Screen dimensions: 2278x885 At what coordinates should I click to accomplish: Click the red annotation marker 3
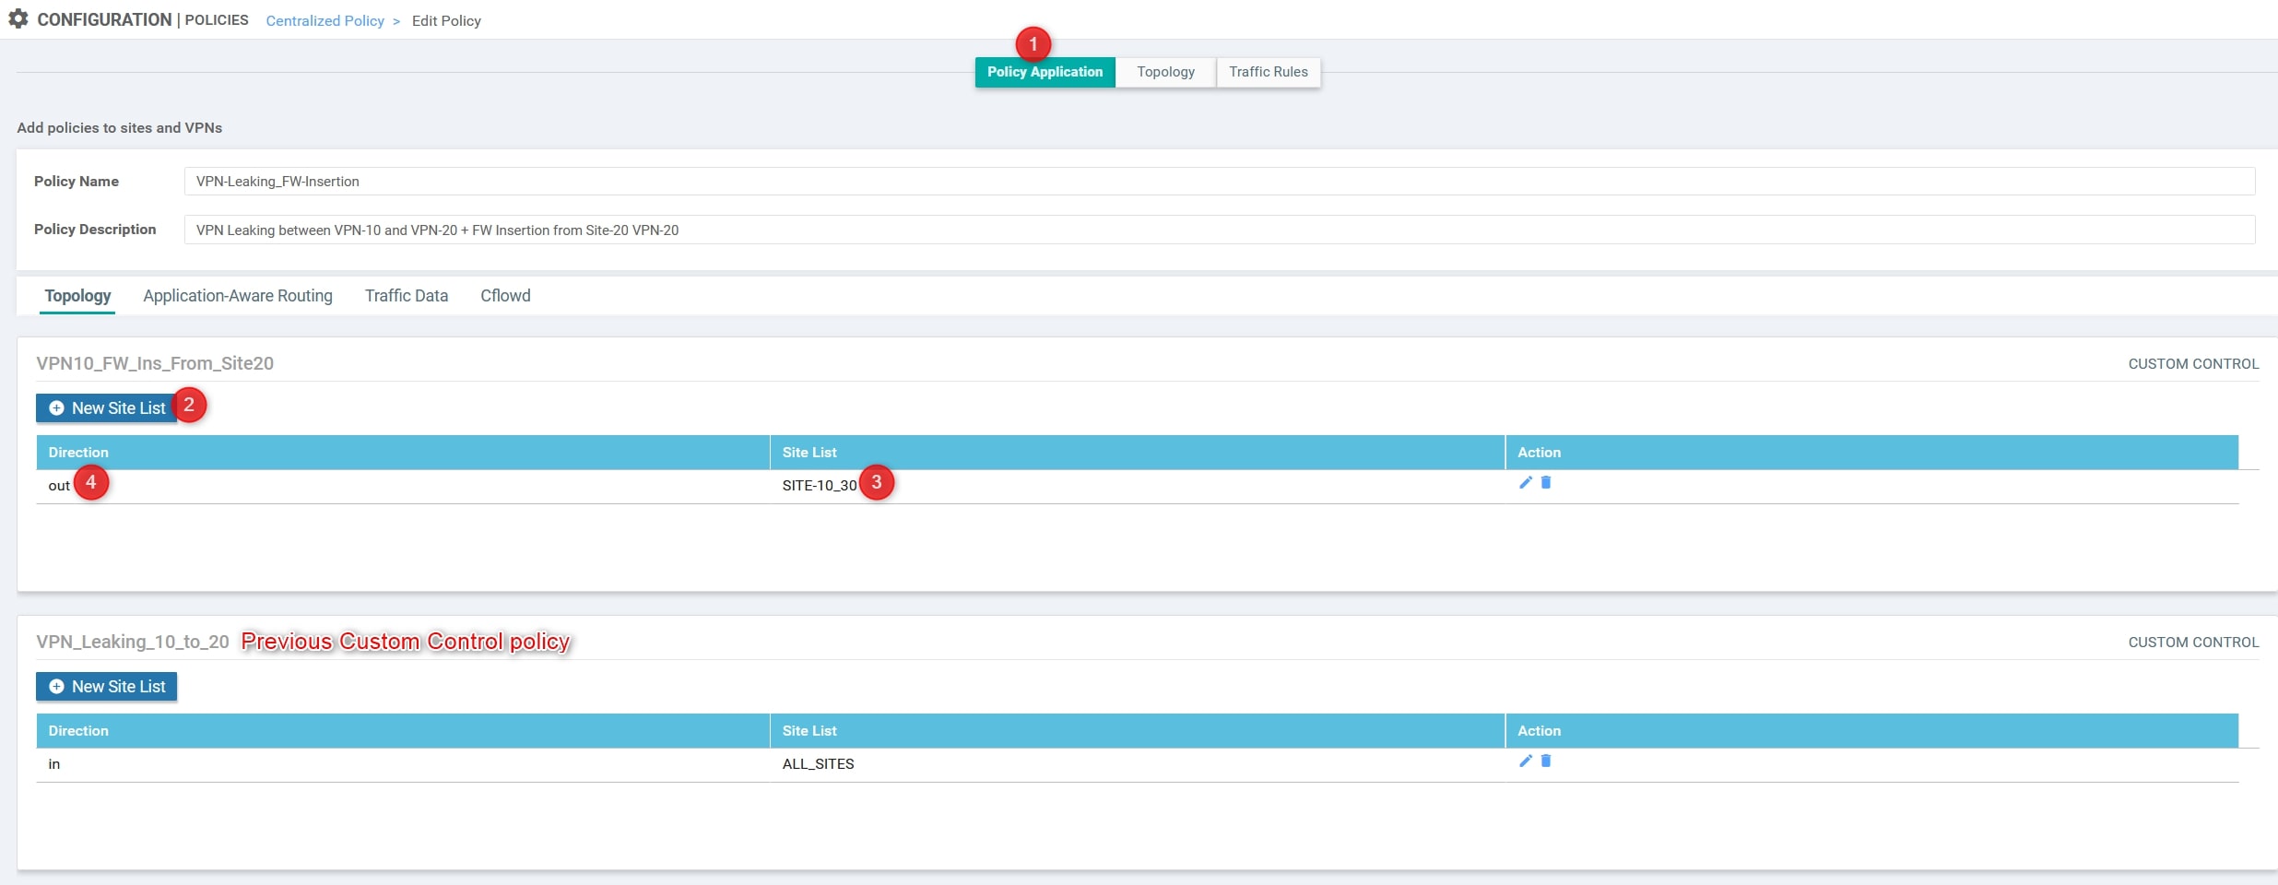point(876,482)
